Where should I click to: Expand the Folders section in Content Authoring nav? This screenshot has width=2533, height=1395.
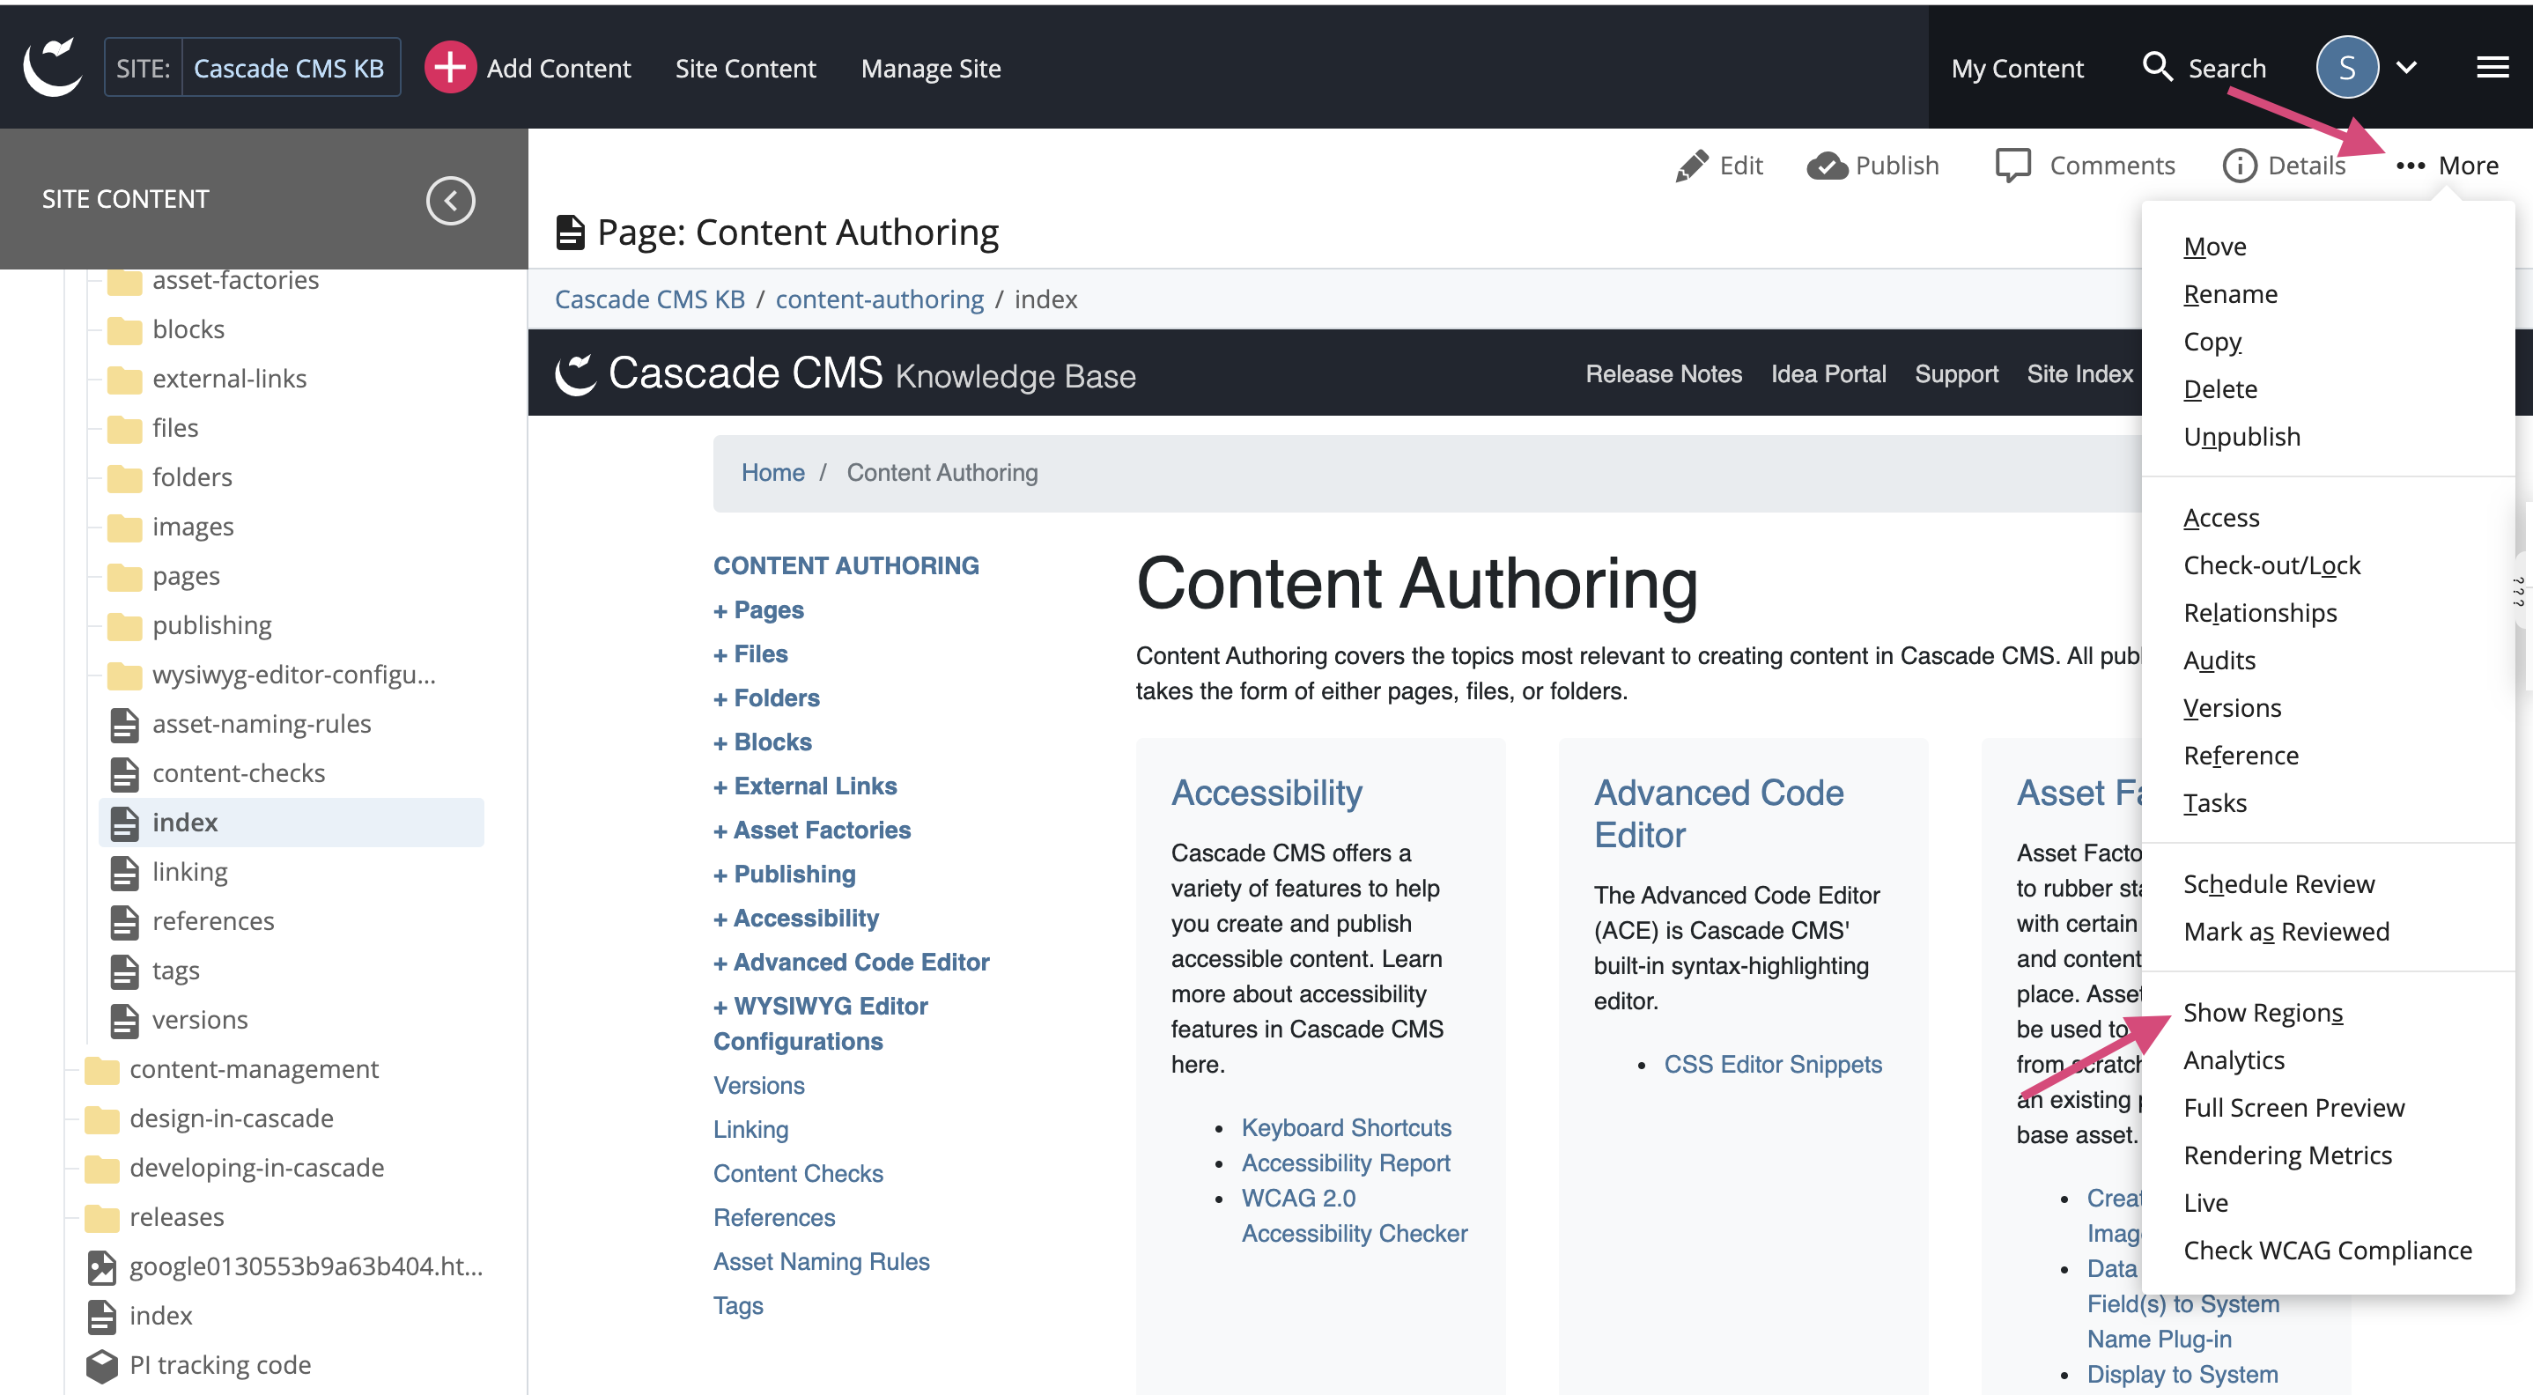(767, 698)
